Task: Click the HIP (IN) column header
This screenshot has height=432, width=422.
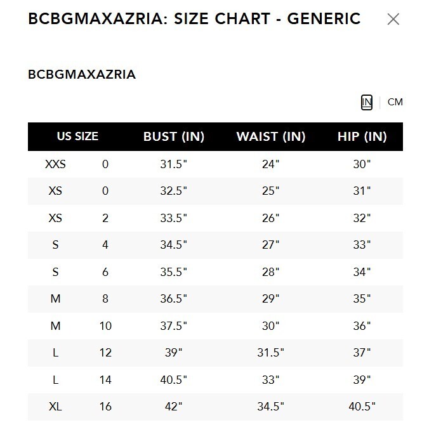Action: pos(362,136)
